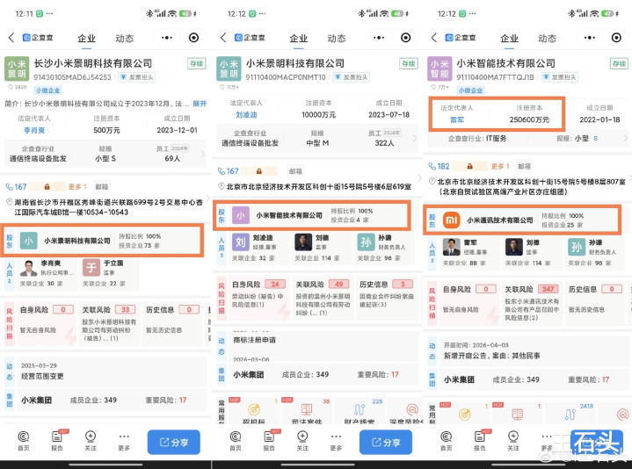Expand 更多 1 contact numbers on leftmost screen
Screen dimensions: 632x469
77,186
